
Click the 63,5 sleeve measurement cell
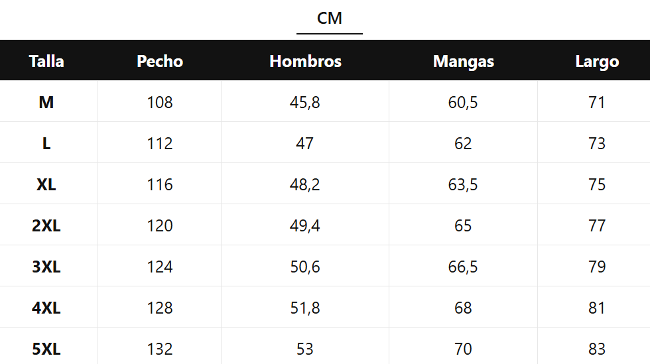click(x=463, y=185)
